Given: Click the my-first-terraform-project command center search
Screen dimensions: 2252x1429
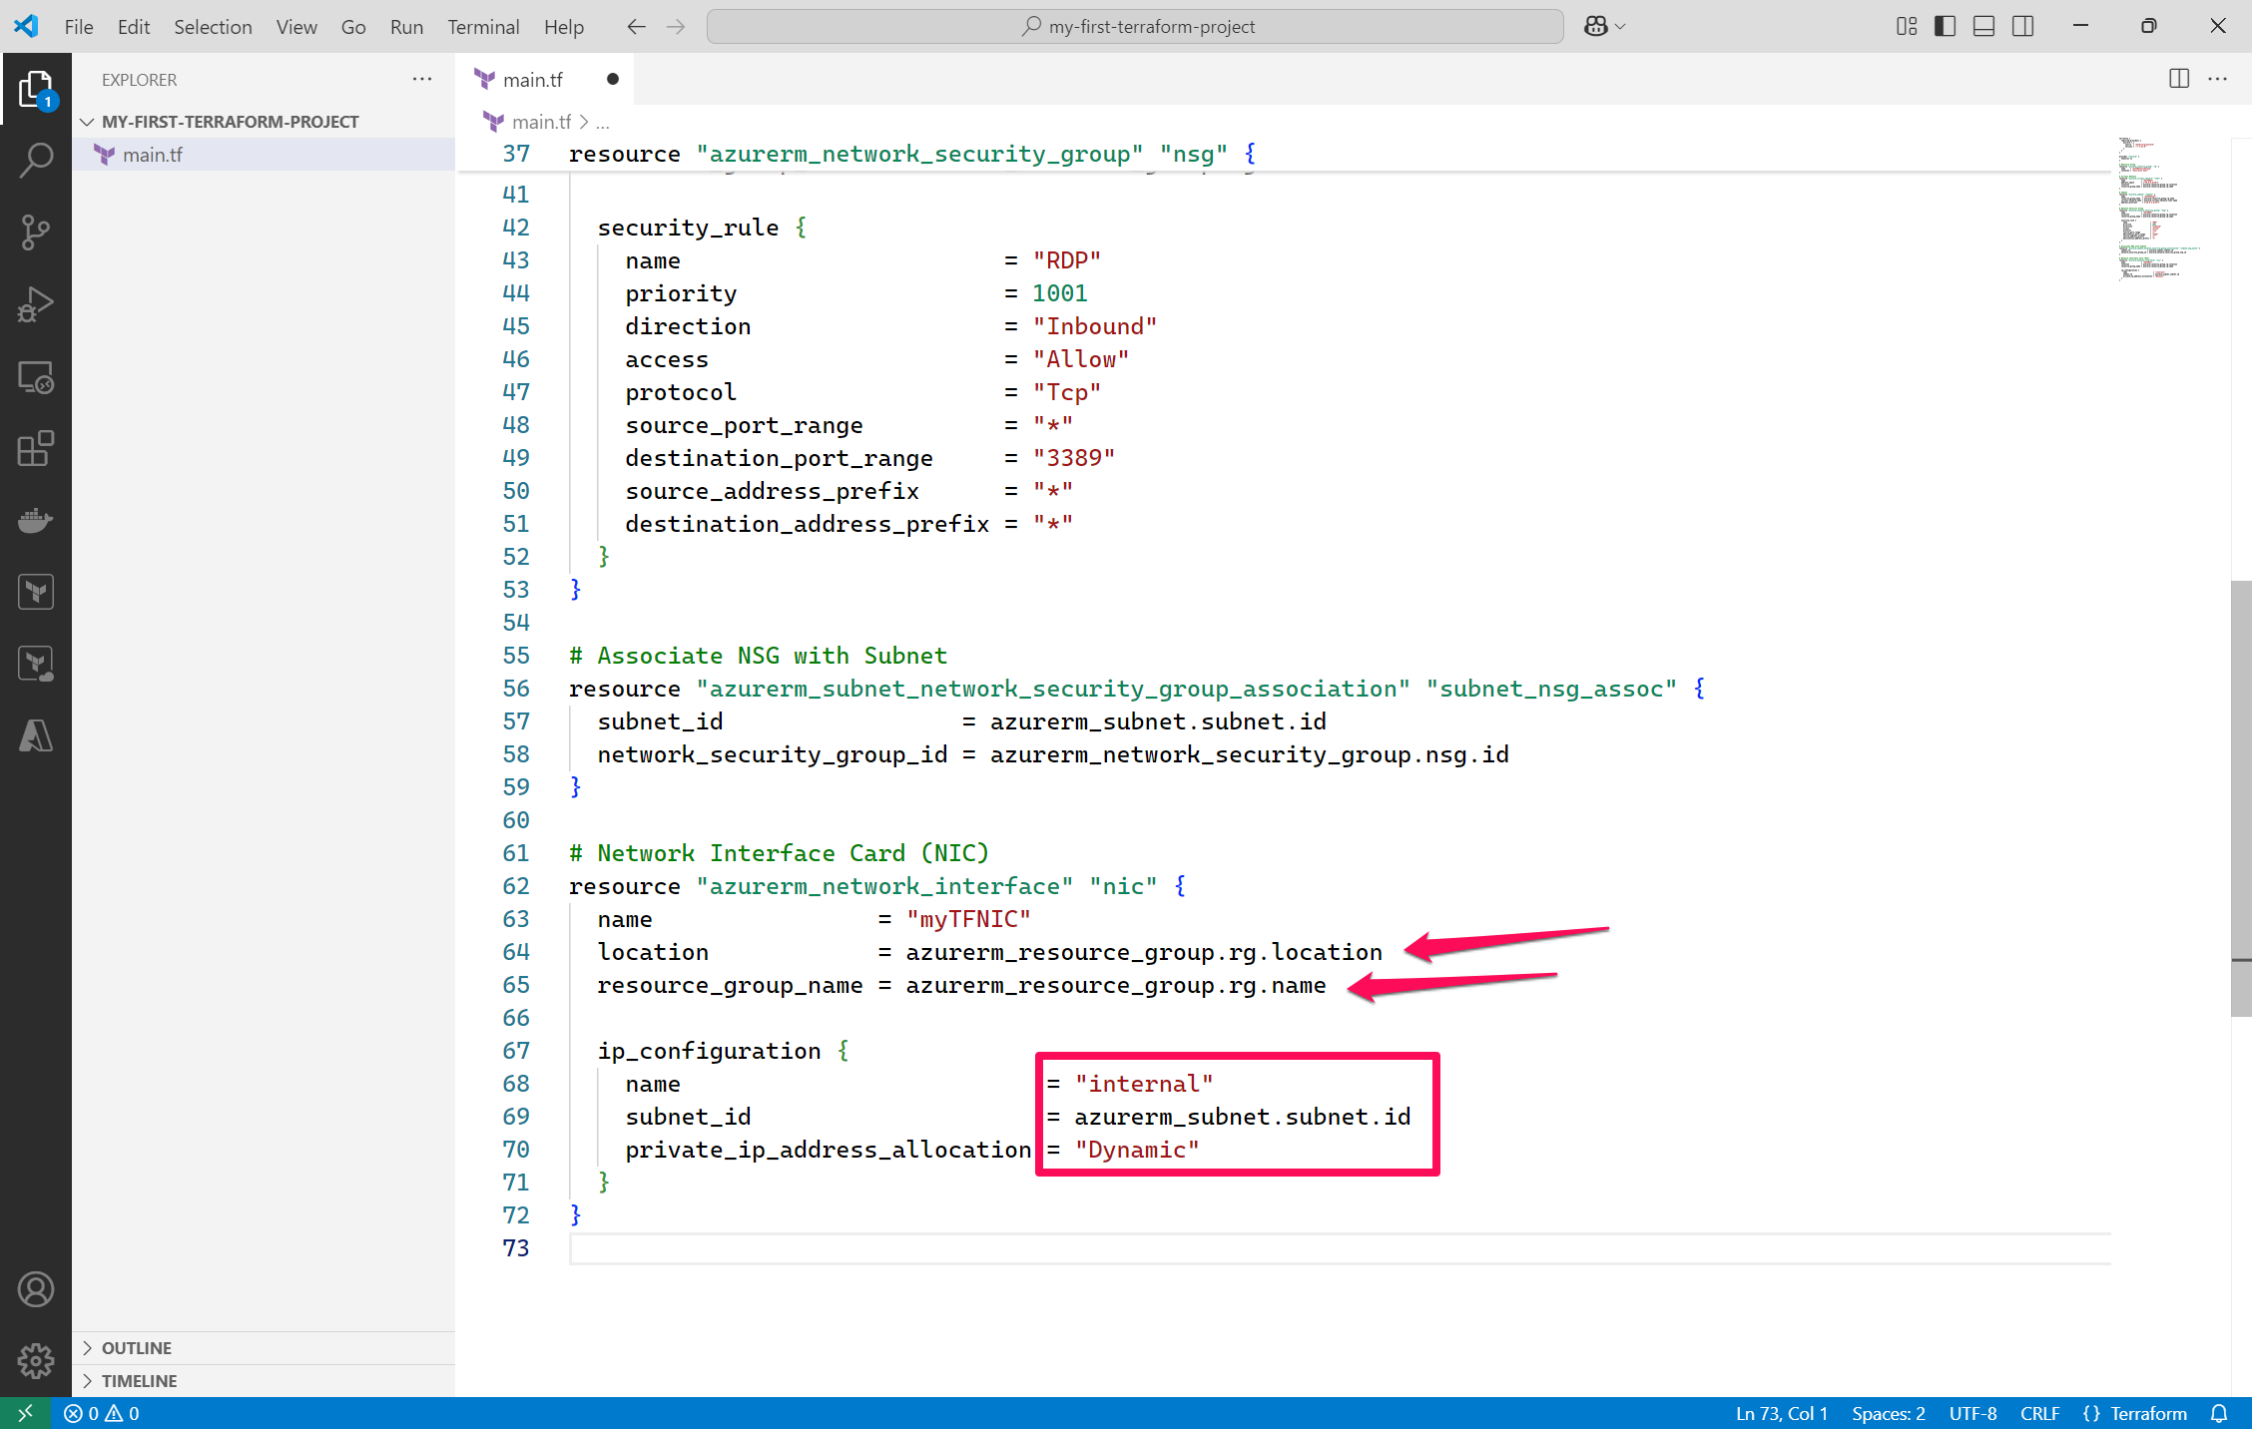Looking at the screenshot, I should 1135,27.
